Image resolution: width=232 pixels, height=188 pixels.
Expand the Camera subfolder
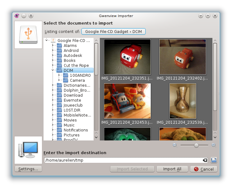59,80
